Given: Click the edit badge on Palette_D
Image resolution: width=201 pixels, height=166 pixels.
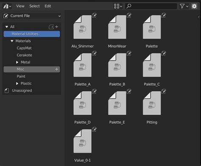Looking at the screenshot, I should [95, 91].
